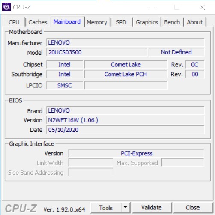Select the BIOS Date field
215x215 pixels.
click(125, 130)
